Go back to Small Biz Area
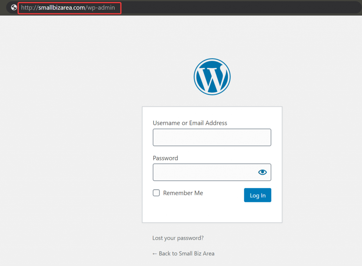The width and height of the screenshot is (362, 266). pos(183,254)
